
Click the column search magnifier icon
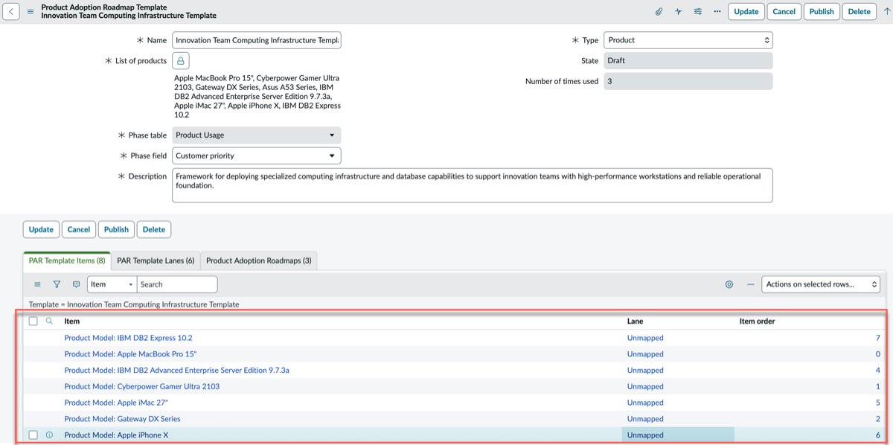point(50,321)
